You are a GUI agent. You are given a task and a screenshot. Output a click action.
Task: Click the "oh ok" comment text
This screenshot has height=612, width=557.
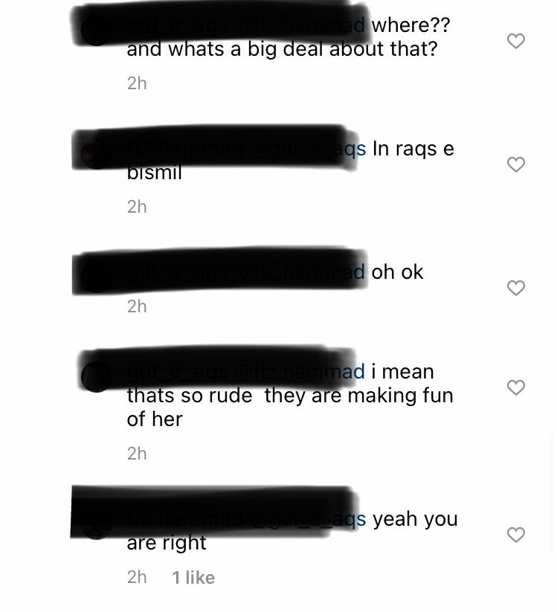[397, 271]
